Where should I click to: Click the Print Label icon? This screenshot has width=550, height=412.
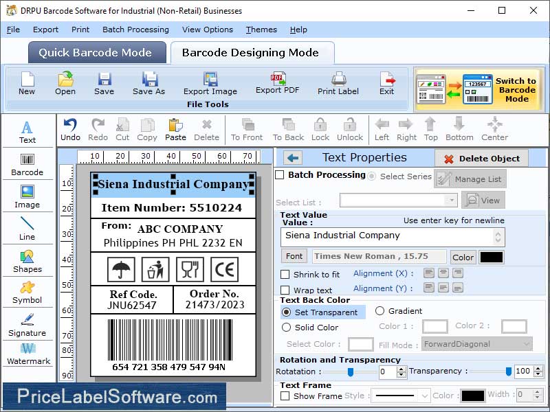click(338, 79)
